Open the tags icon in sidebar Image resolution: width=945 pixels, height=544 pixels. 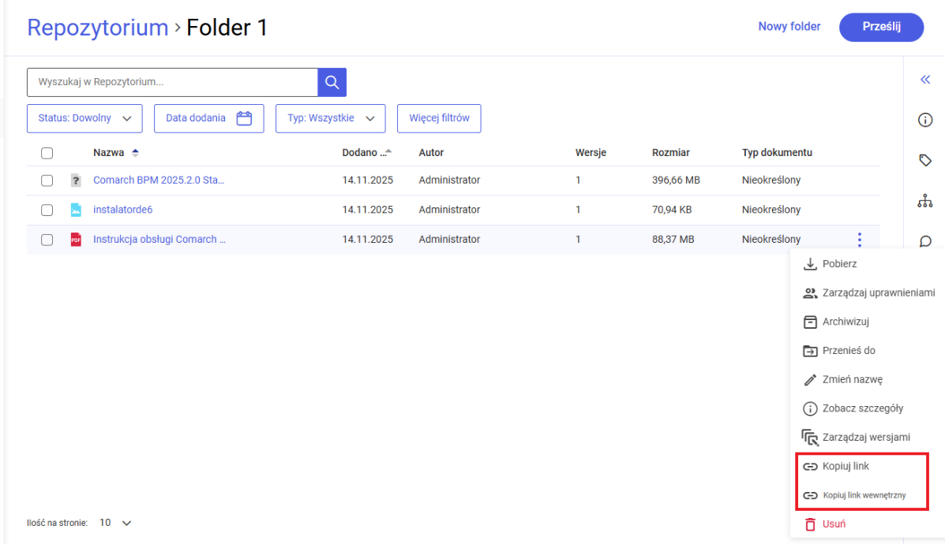925,161
